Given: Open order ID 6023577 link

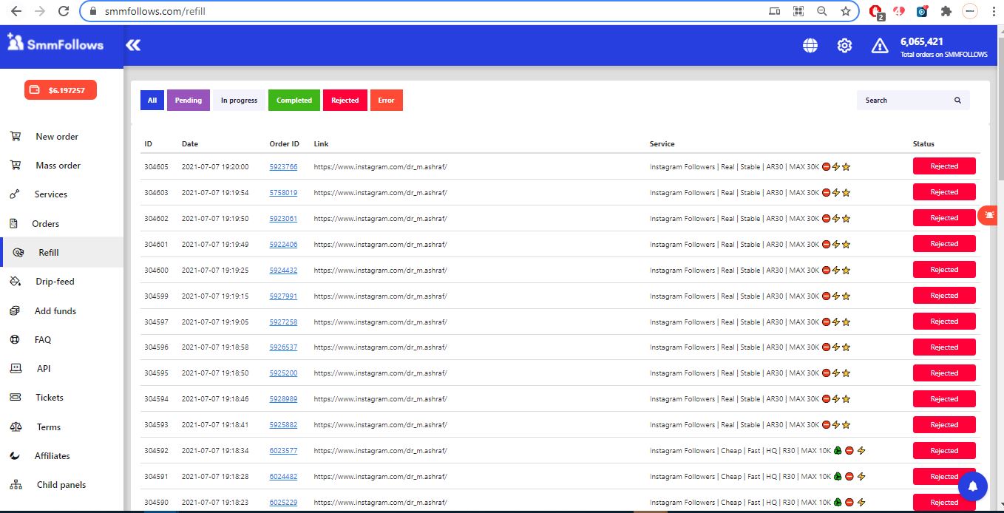Looking at the screenshot, I should [x=283, y=451].
